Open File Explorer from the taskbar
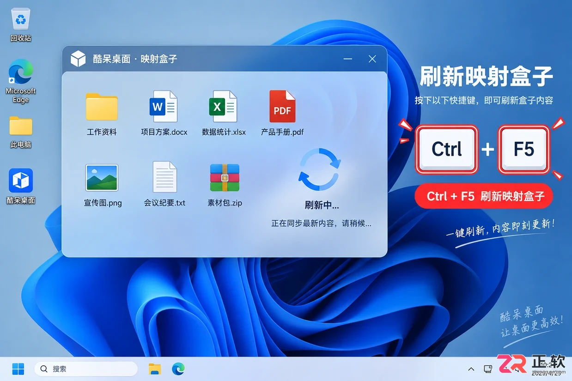This screenshot has width=572, height=381. (x=155, y=369)
